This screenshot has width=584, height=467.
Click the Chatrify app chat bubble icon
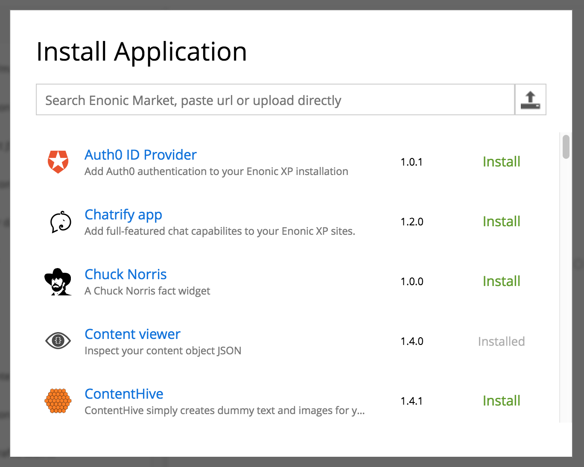pyautogui.click(x=61, y=222)
